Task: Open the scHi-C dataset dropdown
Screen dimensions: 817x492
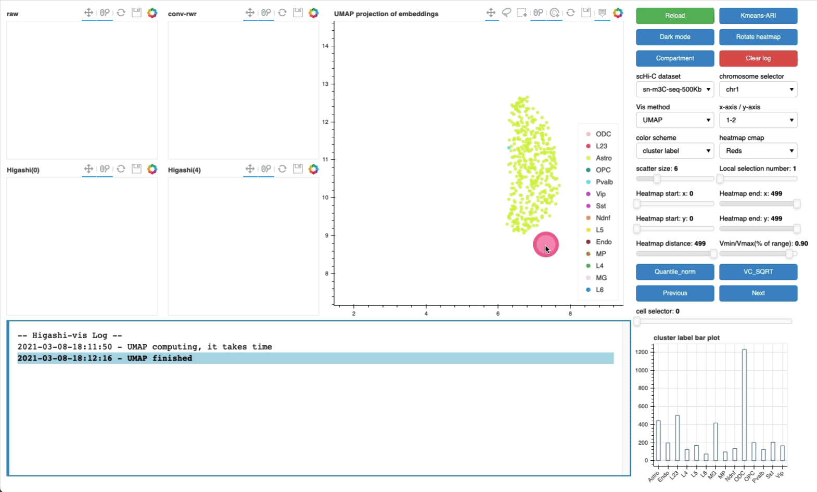Action: [x=675, y=89]
